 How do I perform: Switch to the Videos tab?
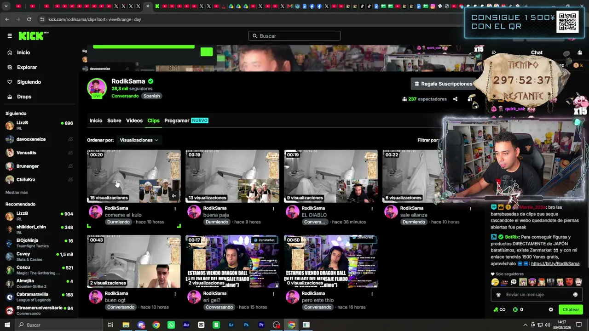click(x=134, y=120)
